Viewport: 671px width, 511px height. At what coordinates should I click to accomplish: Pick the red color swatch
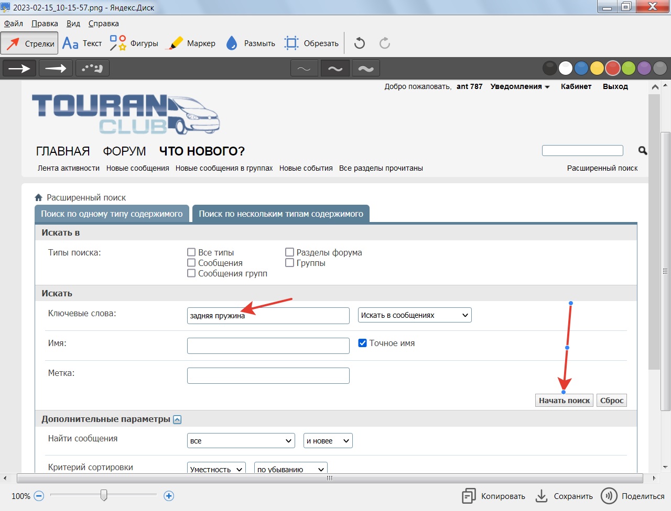click(613, 68)
